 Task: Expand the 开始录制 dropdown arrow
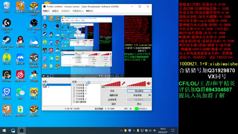click(150, 95)
